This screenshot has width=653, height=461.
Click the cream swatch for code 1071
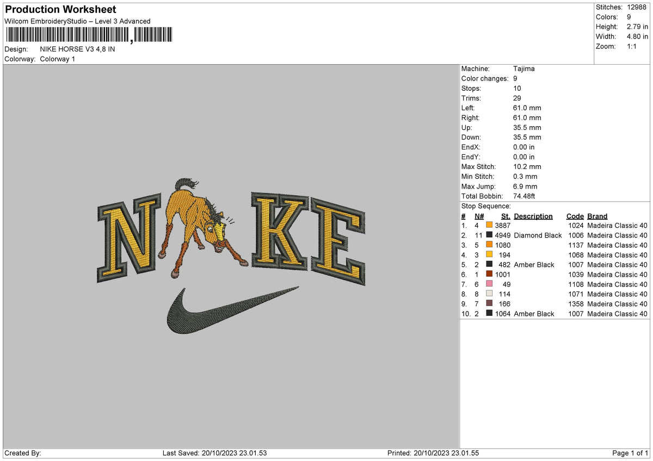(x=489, y=294)
